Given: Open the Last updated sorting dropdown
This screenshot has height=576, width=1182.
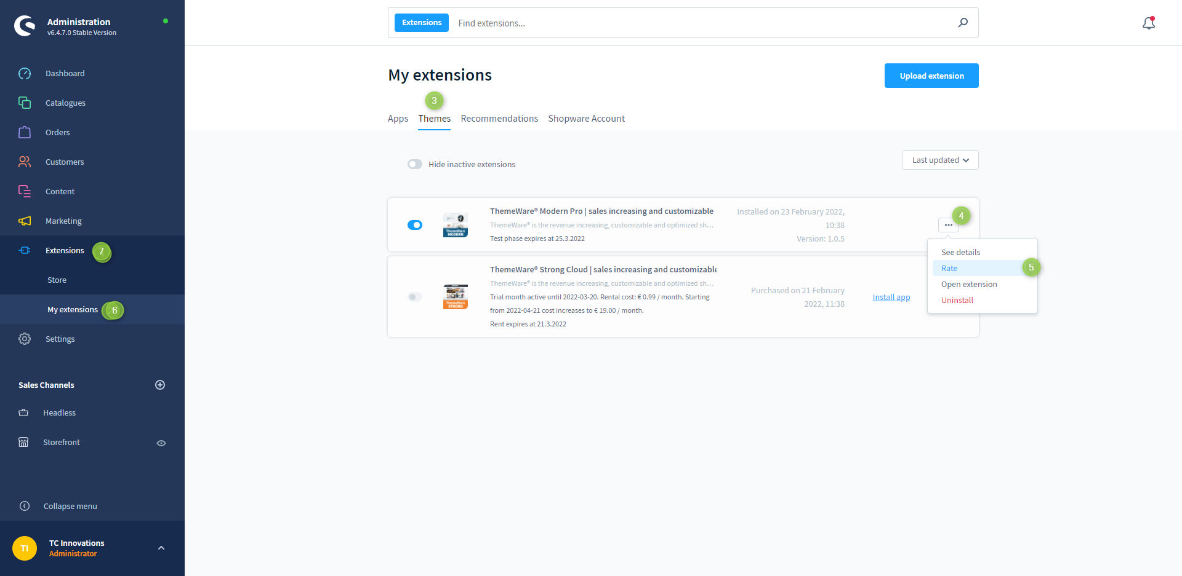Looking at the screenshot, I should [x=940, y=160].
